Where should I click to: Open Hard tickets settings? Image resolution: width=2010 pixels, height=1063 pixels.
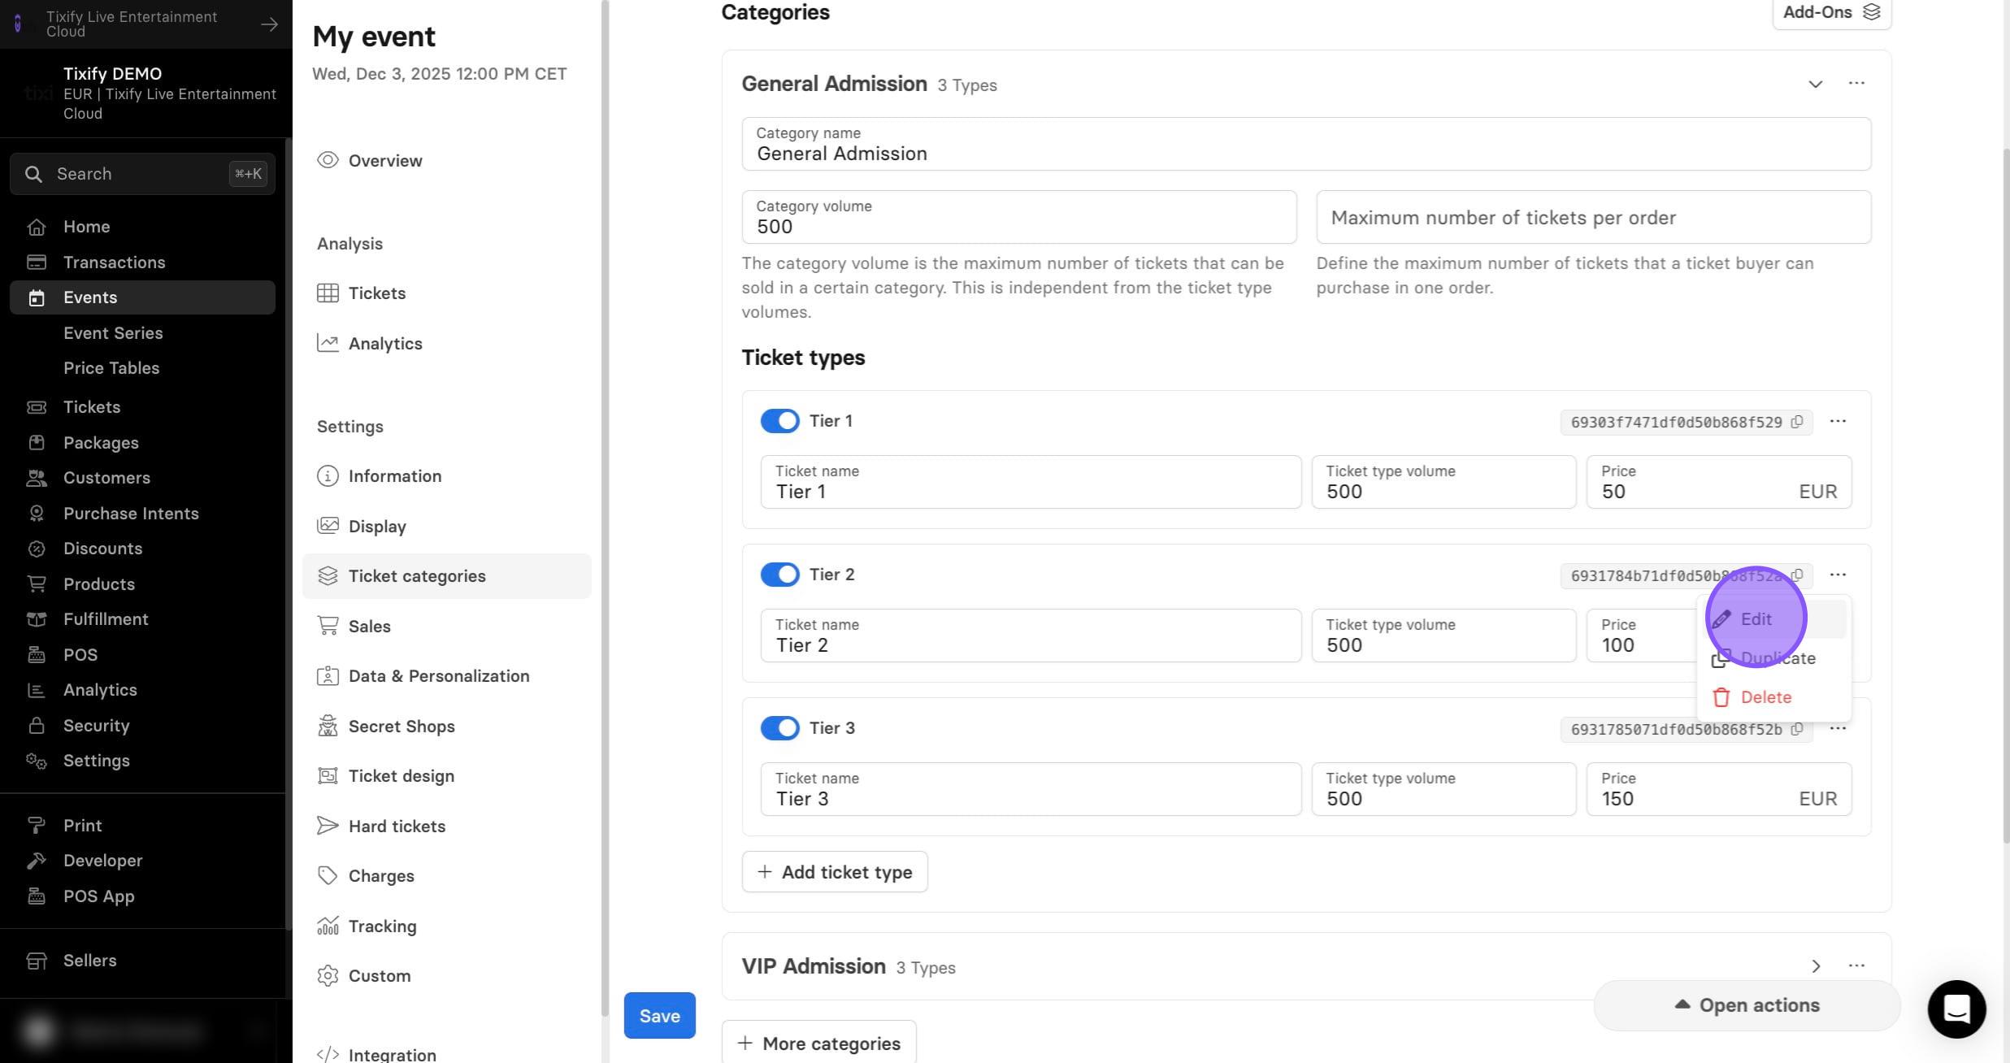pos(446,826)
